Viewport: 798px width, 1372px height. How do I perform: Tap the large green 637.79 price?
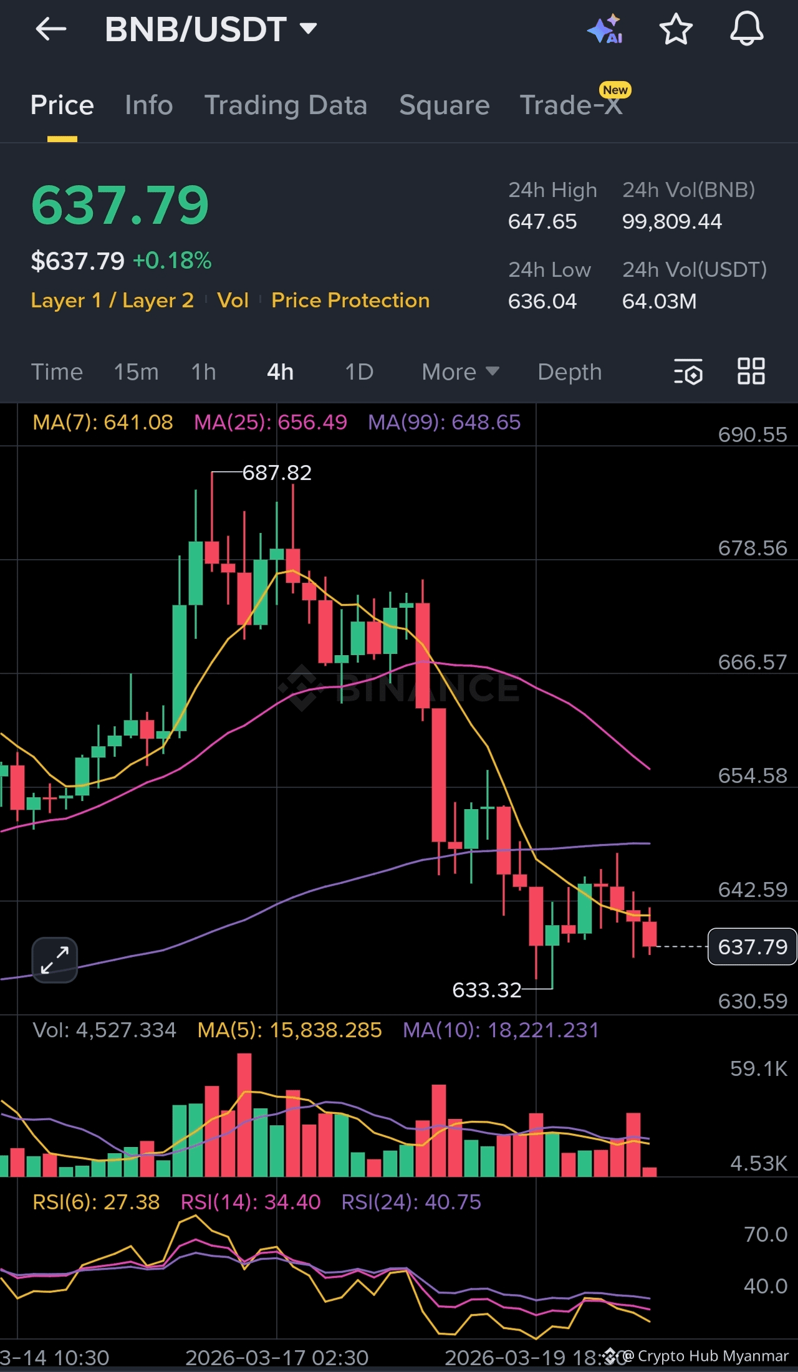coord(120,205)
